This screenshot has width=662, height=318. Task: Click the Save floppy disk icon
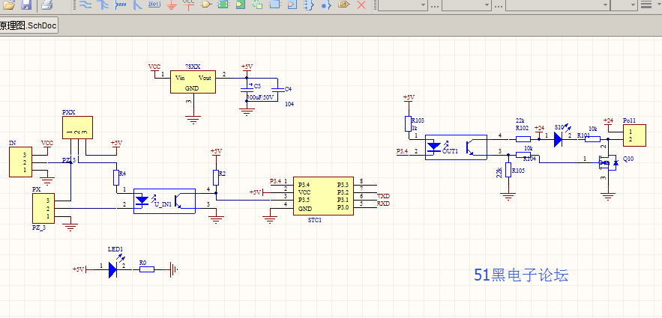click(x=26, y=5)
